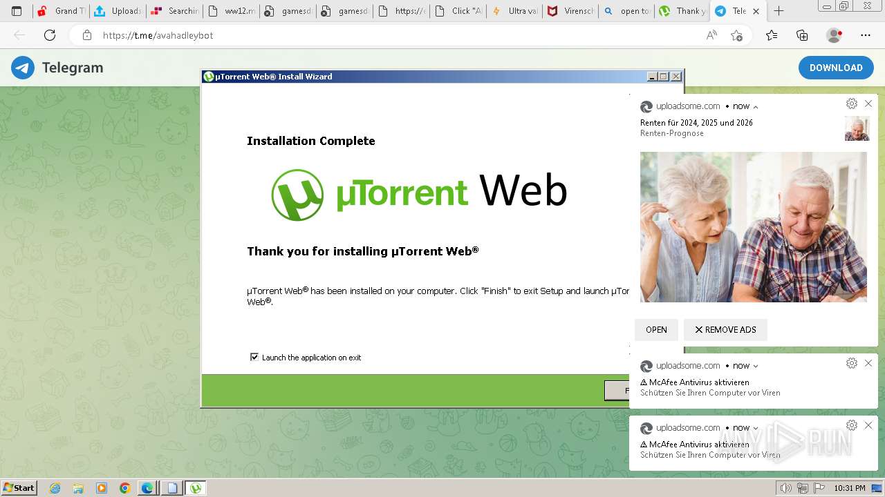
Task: Select the blank document taskbar item
Action: click(171, 488)
